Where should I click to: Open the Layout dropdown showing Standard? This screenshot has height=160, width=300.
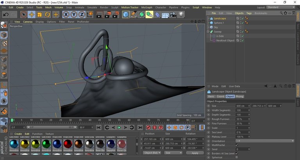click(x=281, y=7)
